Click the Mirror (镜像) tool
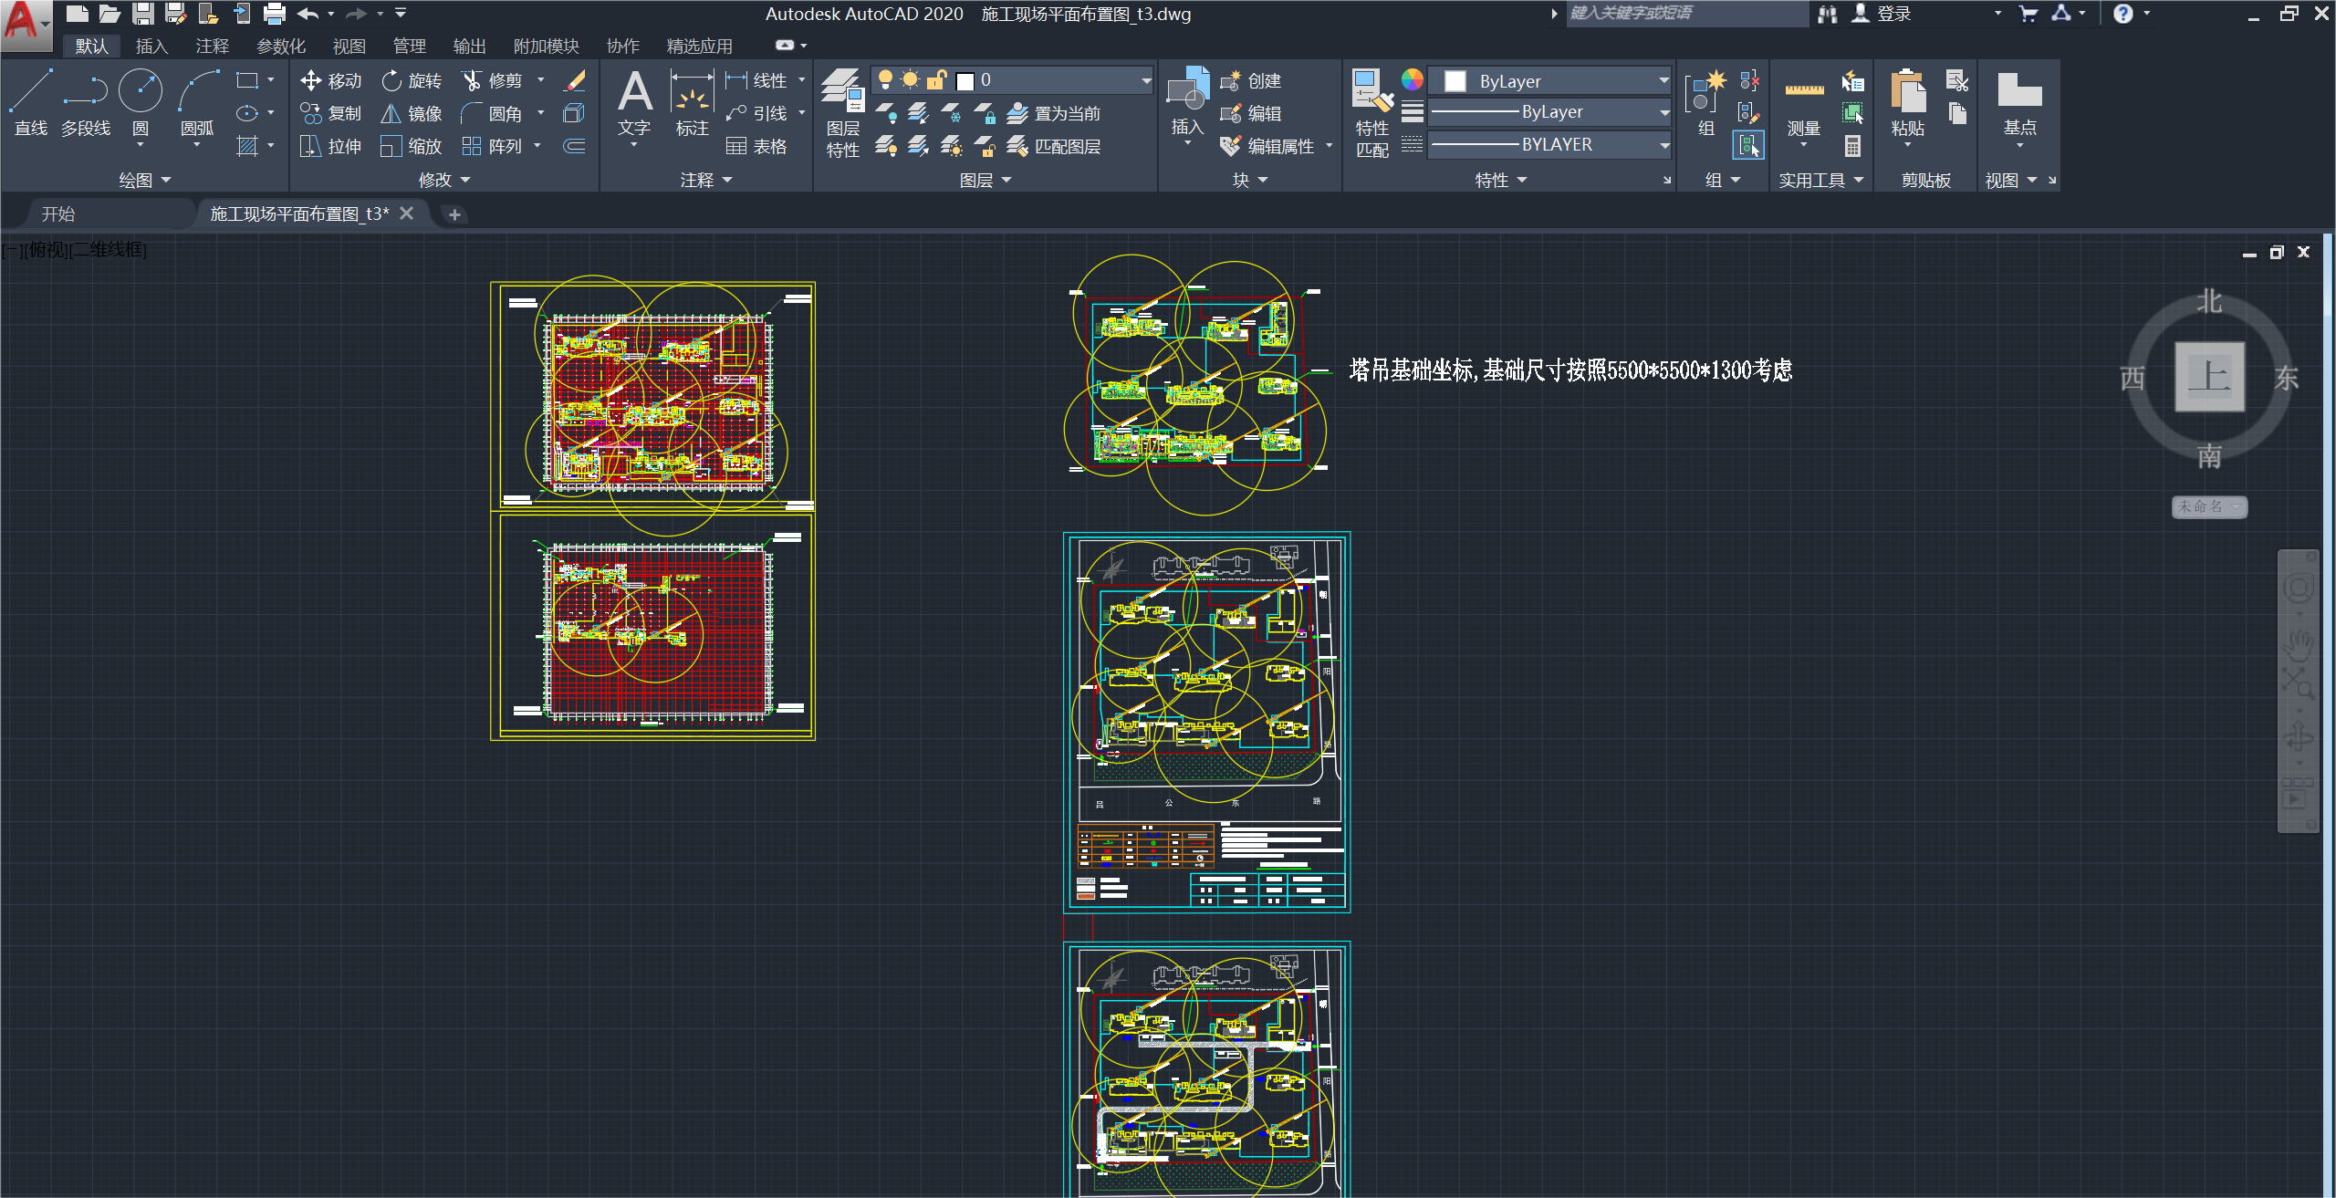The image size is (2336, 1198). (x=412, y=113)
